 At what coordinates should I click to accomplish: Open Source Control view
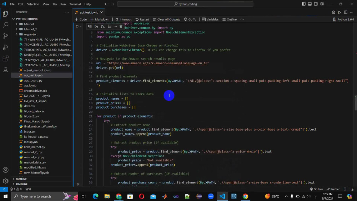(5, 36)
